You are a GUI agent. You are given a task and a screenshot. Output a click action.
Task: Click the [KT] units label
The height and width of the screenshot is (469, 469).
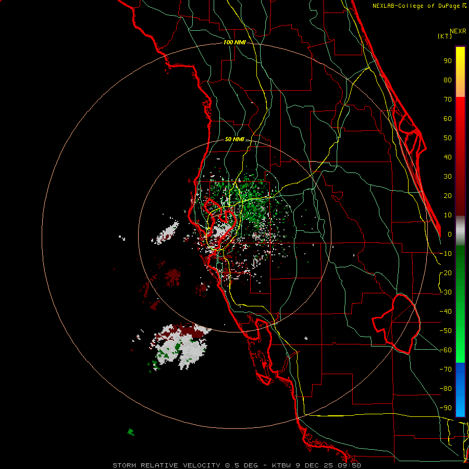(445, 36)
